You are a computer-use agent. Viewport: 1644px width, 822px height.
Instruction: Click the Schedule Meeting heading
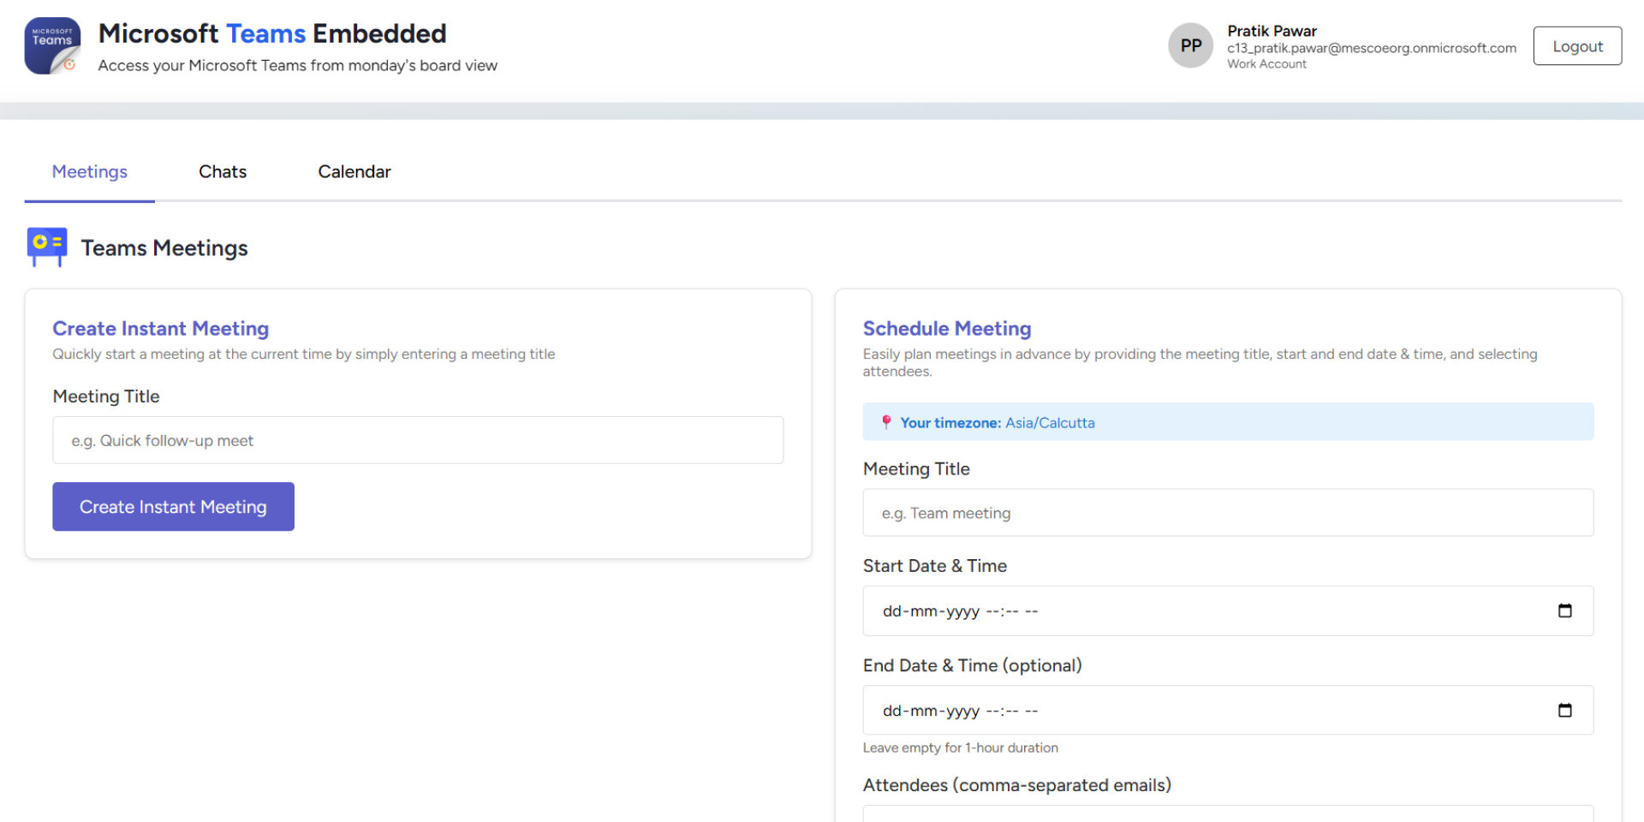click(x=946, y=329)
